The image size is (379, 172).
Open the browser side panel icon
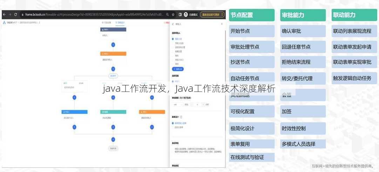click(x=180, y=14)
